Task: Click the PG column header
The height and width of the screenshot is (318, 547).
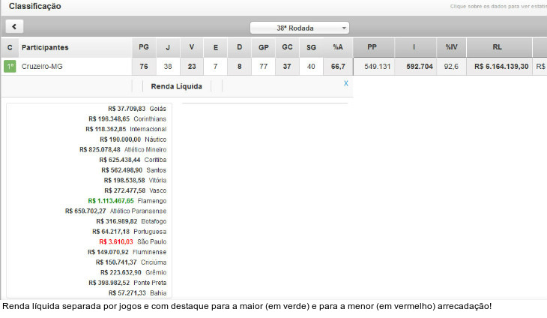Action: (144, 47)
